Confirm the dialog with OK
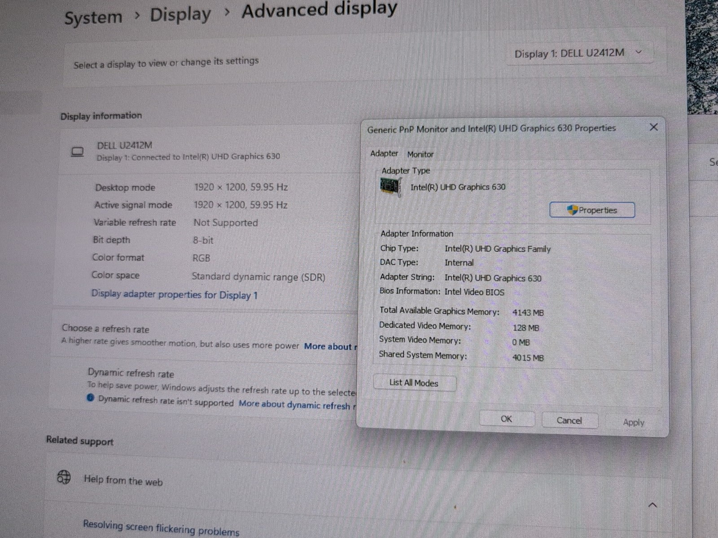Viewport: 718px width, 538px height. (506, 419)
